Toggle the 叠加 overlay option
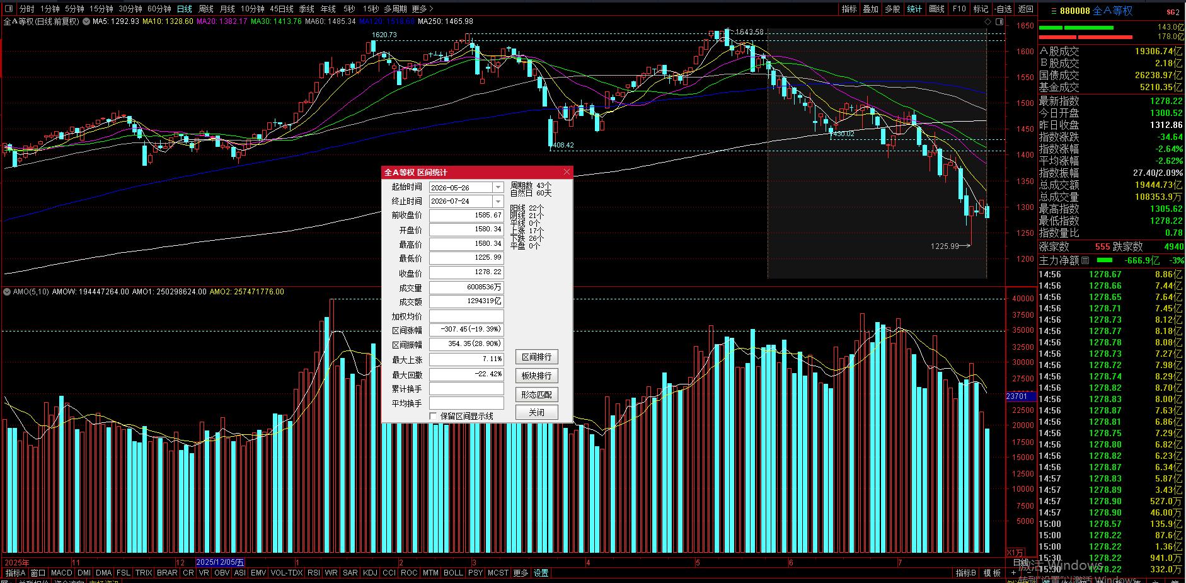This screenshot has height=583, width=1186. pos(871,9)
